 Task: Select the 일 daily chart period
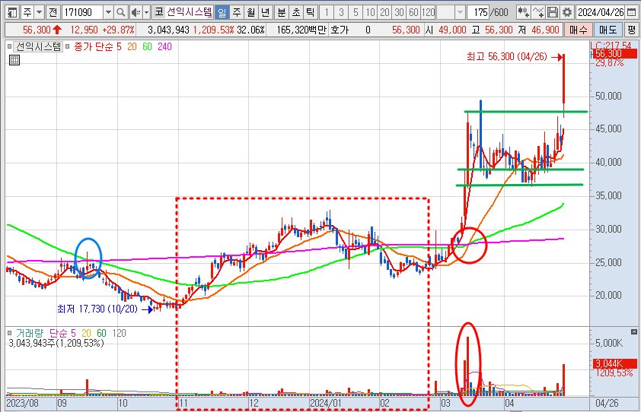pyautogui.click(x=222, y=13)
